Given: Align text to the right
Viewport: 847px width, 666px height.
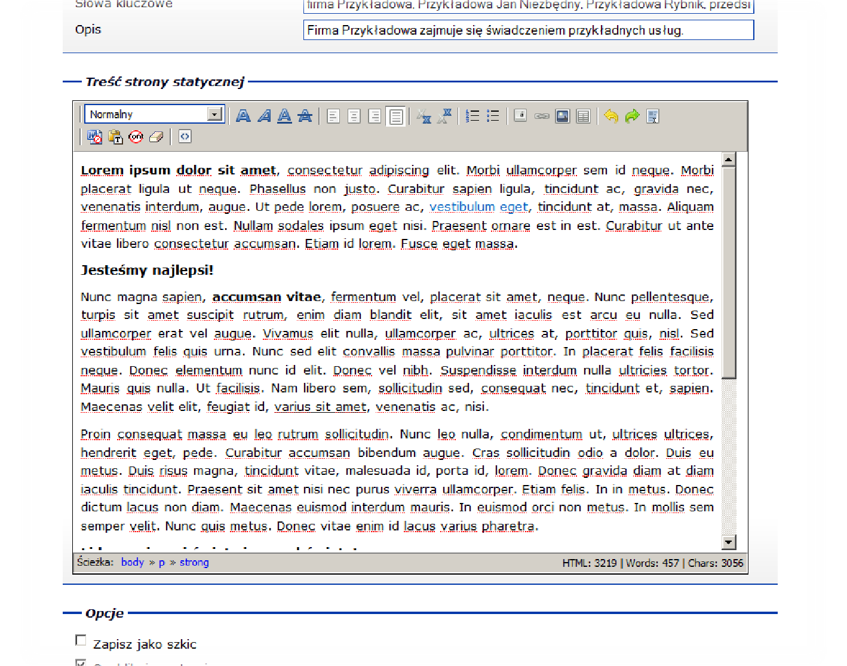Looking at the screenshot, I should coord(375,116).
